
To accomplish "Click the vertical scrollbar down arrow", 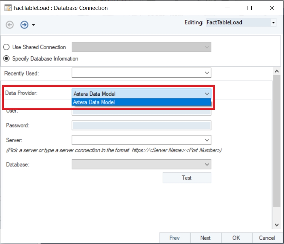I will click(277, 225).
